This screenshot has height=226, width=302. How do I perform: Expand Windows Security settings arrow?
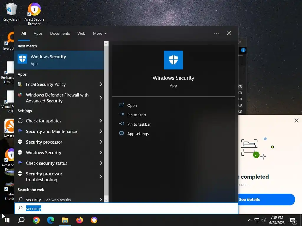[x=101, y=153]
